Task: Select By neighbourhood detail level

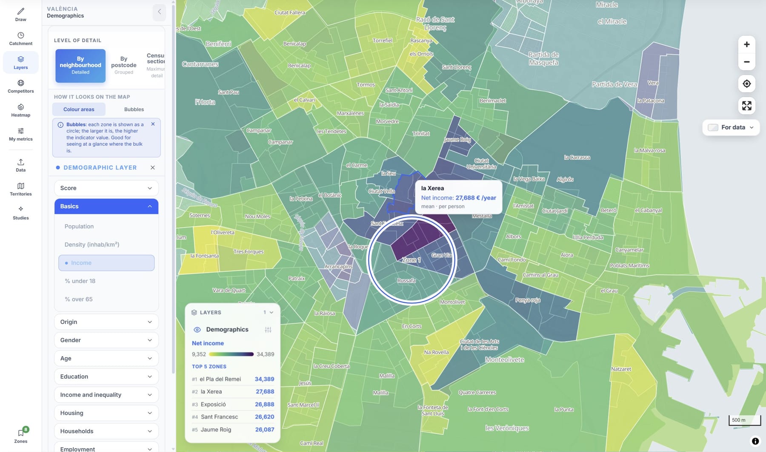Action: click(x=80, y=66)
